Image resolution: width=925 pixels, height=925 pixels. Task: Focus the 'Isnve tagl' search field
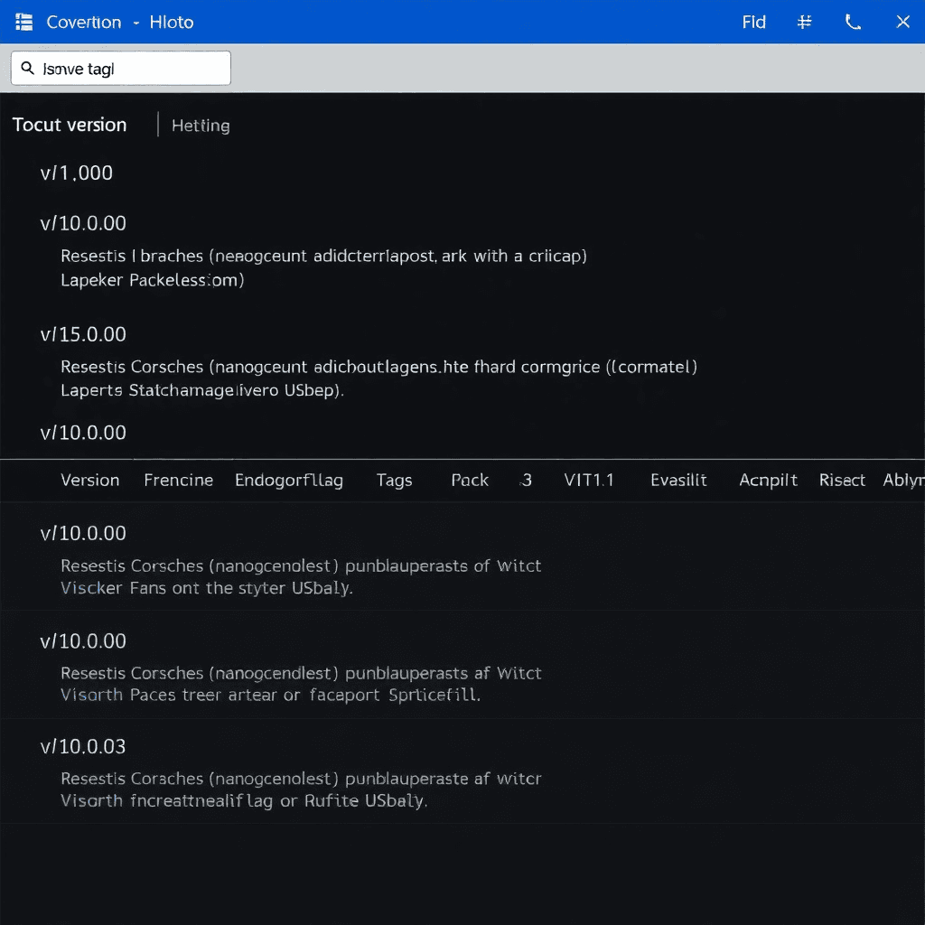120,68
